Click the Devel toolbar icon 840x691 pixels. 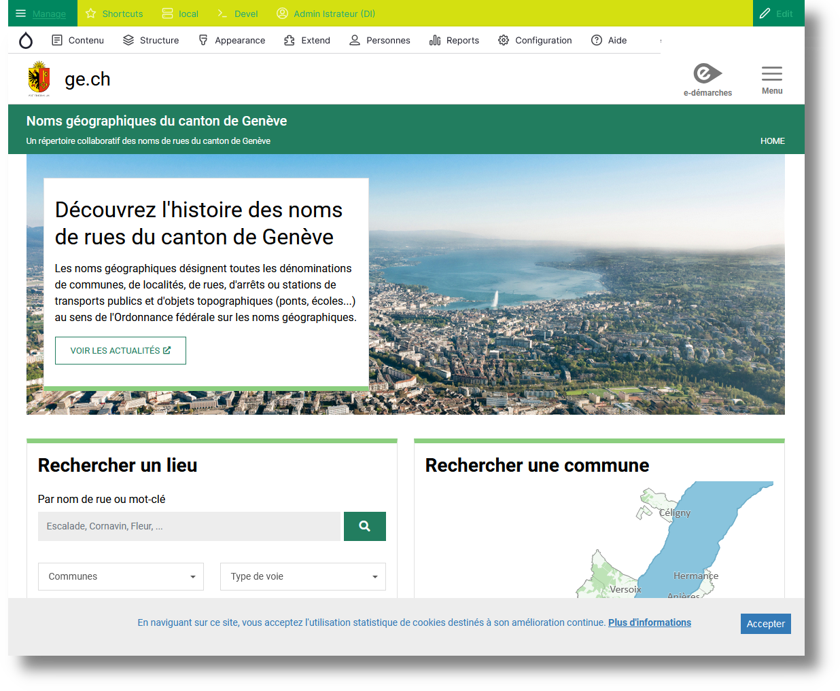pos(222,13)
